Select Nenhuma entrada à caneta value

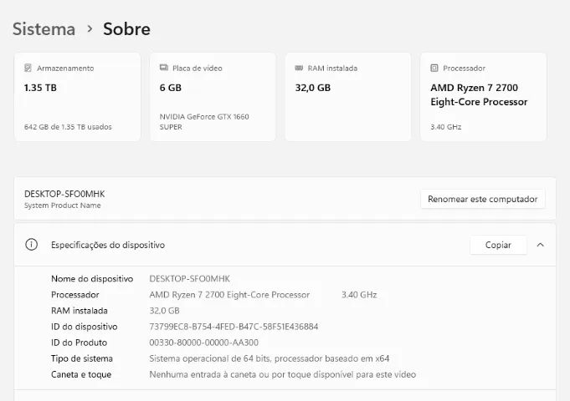(282, 374)
